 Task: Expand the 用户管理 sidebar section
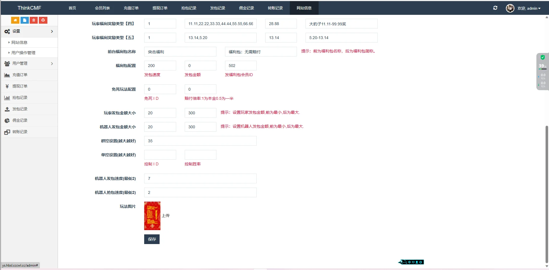tap(29, 64)
